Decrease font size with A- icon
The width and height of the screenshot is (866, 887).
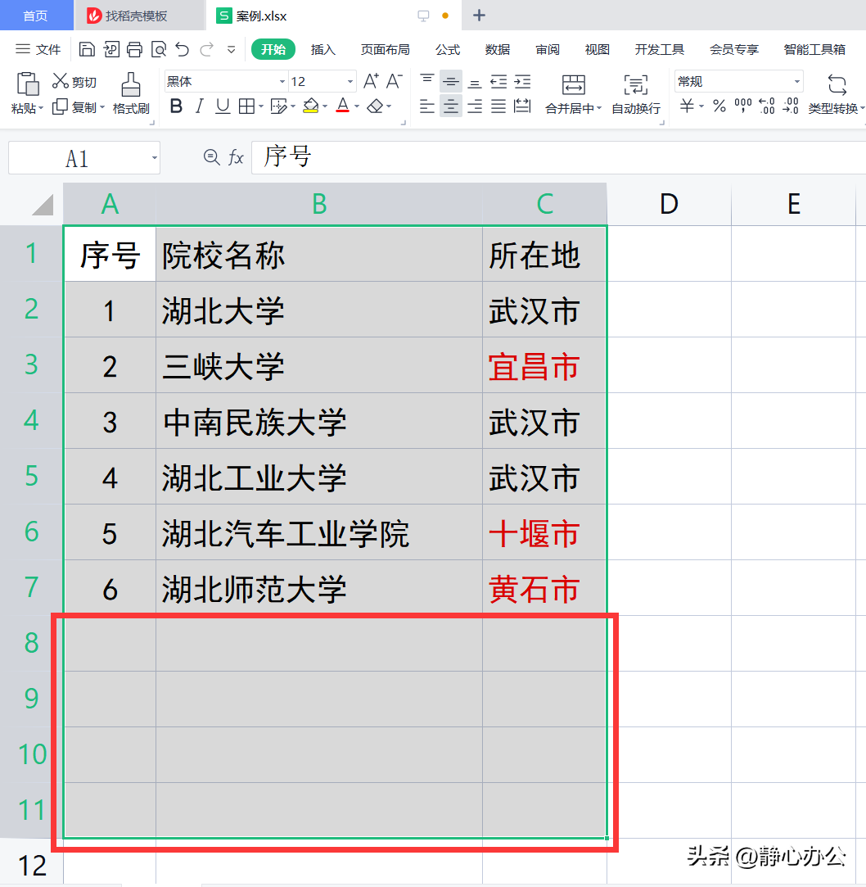(x=394, y=81)
